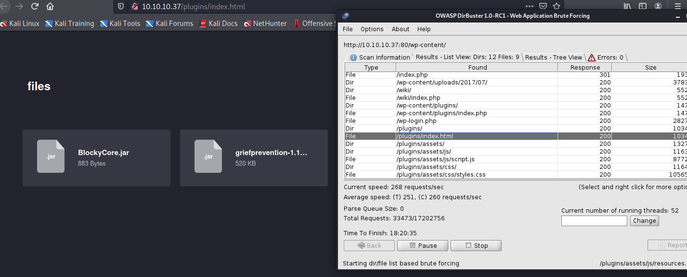Viewport: 687px width, 277px height.
Task: Save the page to Pocket
Action: click(x=543, y=7)
